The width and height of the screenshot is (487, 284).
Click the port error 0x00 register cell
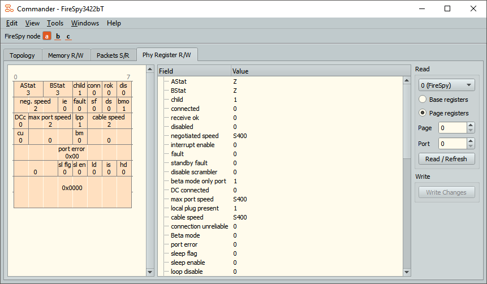pos(72,153)
